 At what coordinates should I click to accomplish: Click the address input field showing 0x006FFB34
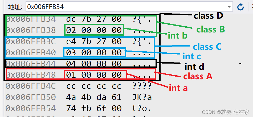[125, 7]
